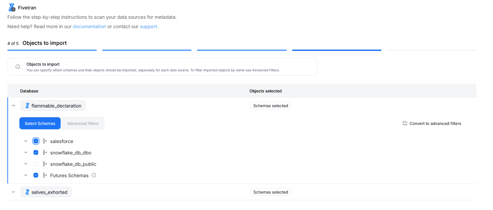Click the schema icon next to snowflake_db_dbo
Screen dimensions: 493x210
[x=45, y=153]
